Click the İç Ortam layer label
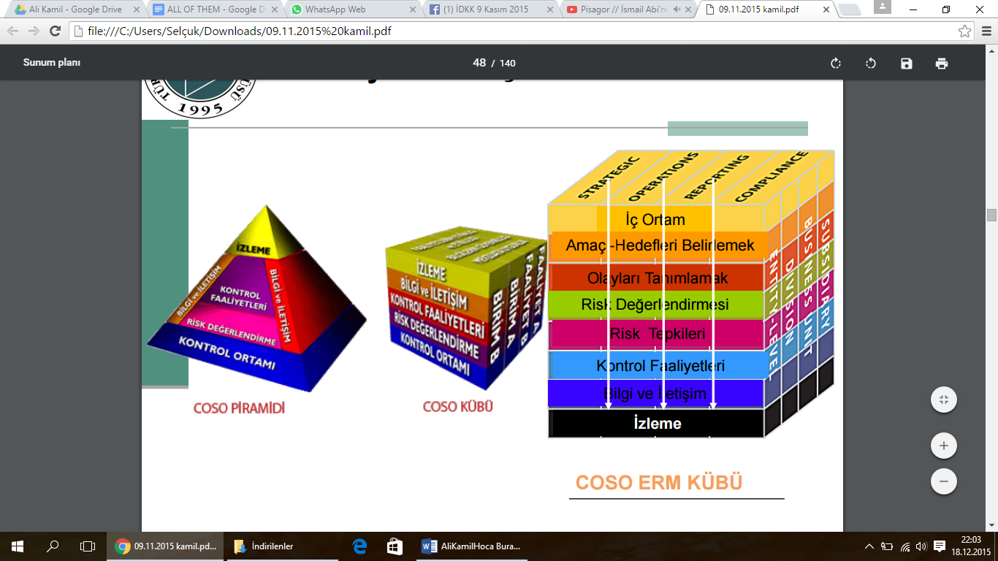The image size is (998, 561). pos(655,220)
